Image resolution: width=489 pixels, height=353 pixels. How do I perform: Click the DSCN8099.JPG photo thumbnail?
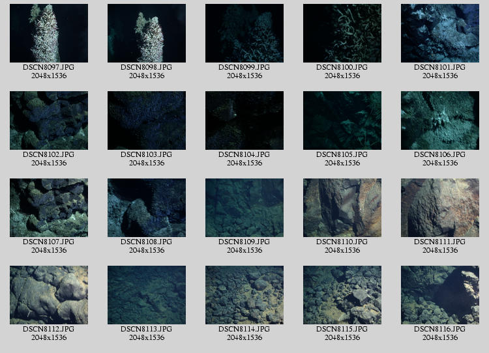pos(244,33)
